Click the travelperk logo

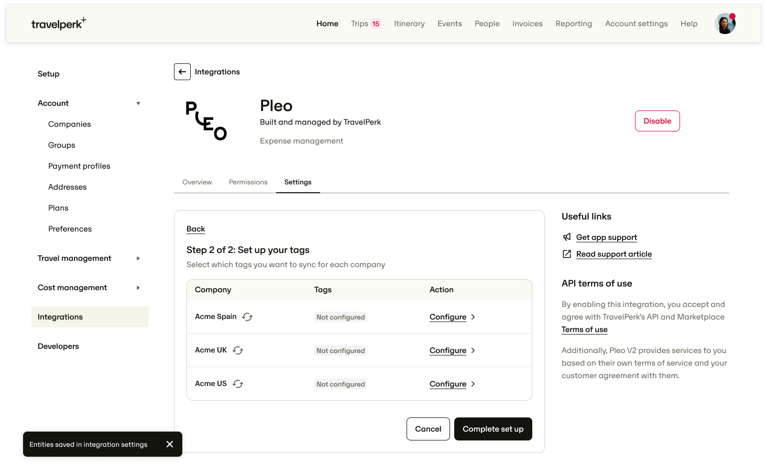(x=59, y=24)
